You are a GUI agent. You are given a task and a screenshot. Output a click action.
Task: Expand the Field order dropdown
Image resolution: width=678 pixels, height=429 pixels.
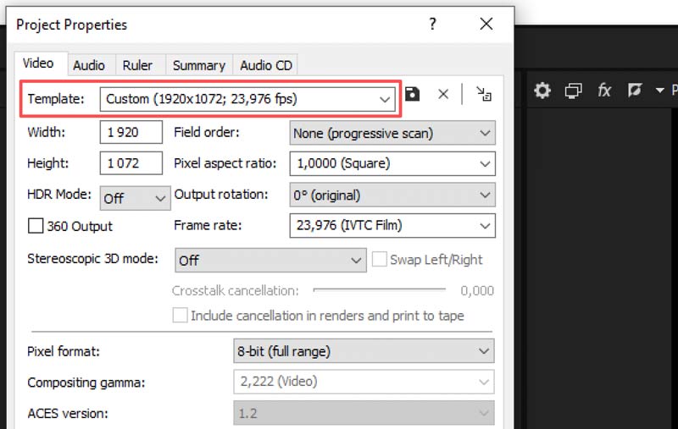coord(392,133)
